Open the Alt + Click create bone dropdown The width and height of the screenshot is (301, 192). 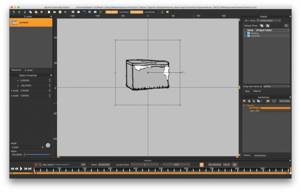[x=269, y=21]
